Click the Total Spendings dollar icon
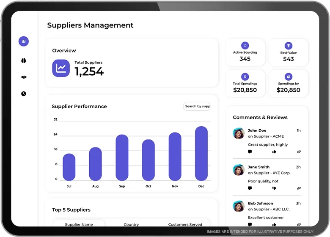The width and height of the screenshot is (330, 237). (245, 76)
